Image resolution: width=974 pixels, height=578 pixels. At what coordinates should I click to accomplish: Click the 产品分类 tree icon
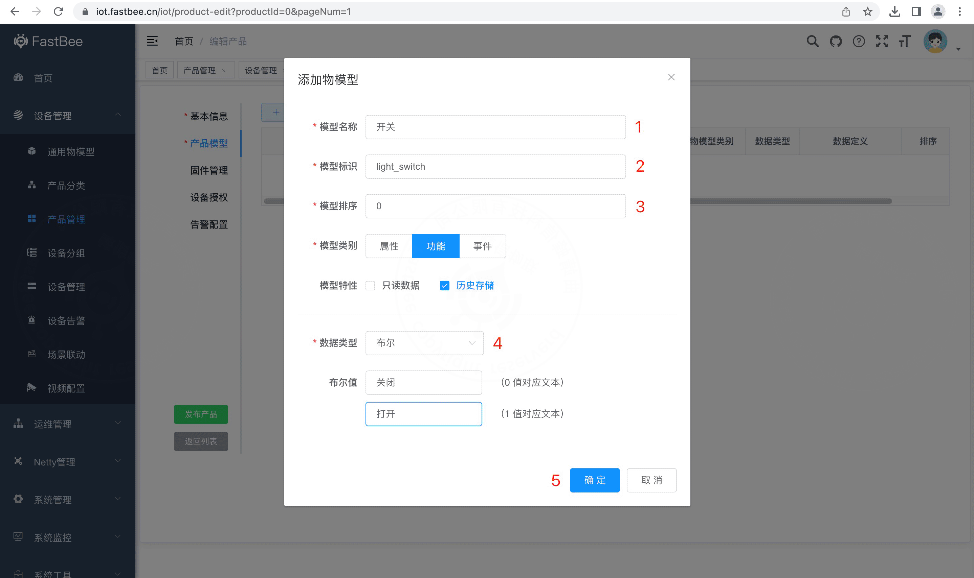click(x=31, y=185)
